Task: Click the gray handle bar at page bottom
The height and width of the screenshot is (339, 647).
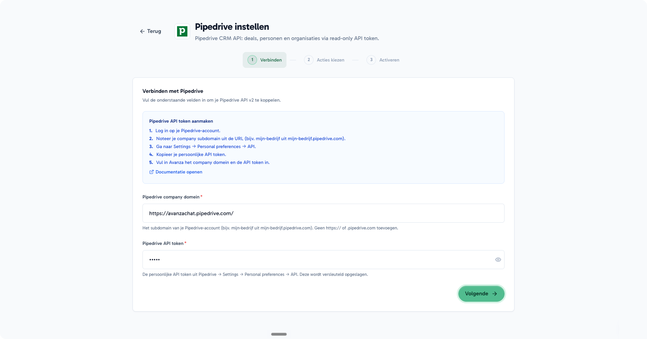Action: coord(279,334)
